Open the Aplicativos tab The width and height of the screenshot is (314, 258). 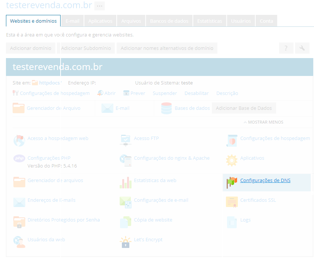click(x=100, y=21)
